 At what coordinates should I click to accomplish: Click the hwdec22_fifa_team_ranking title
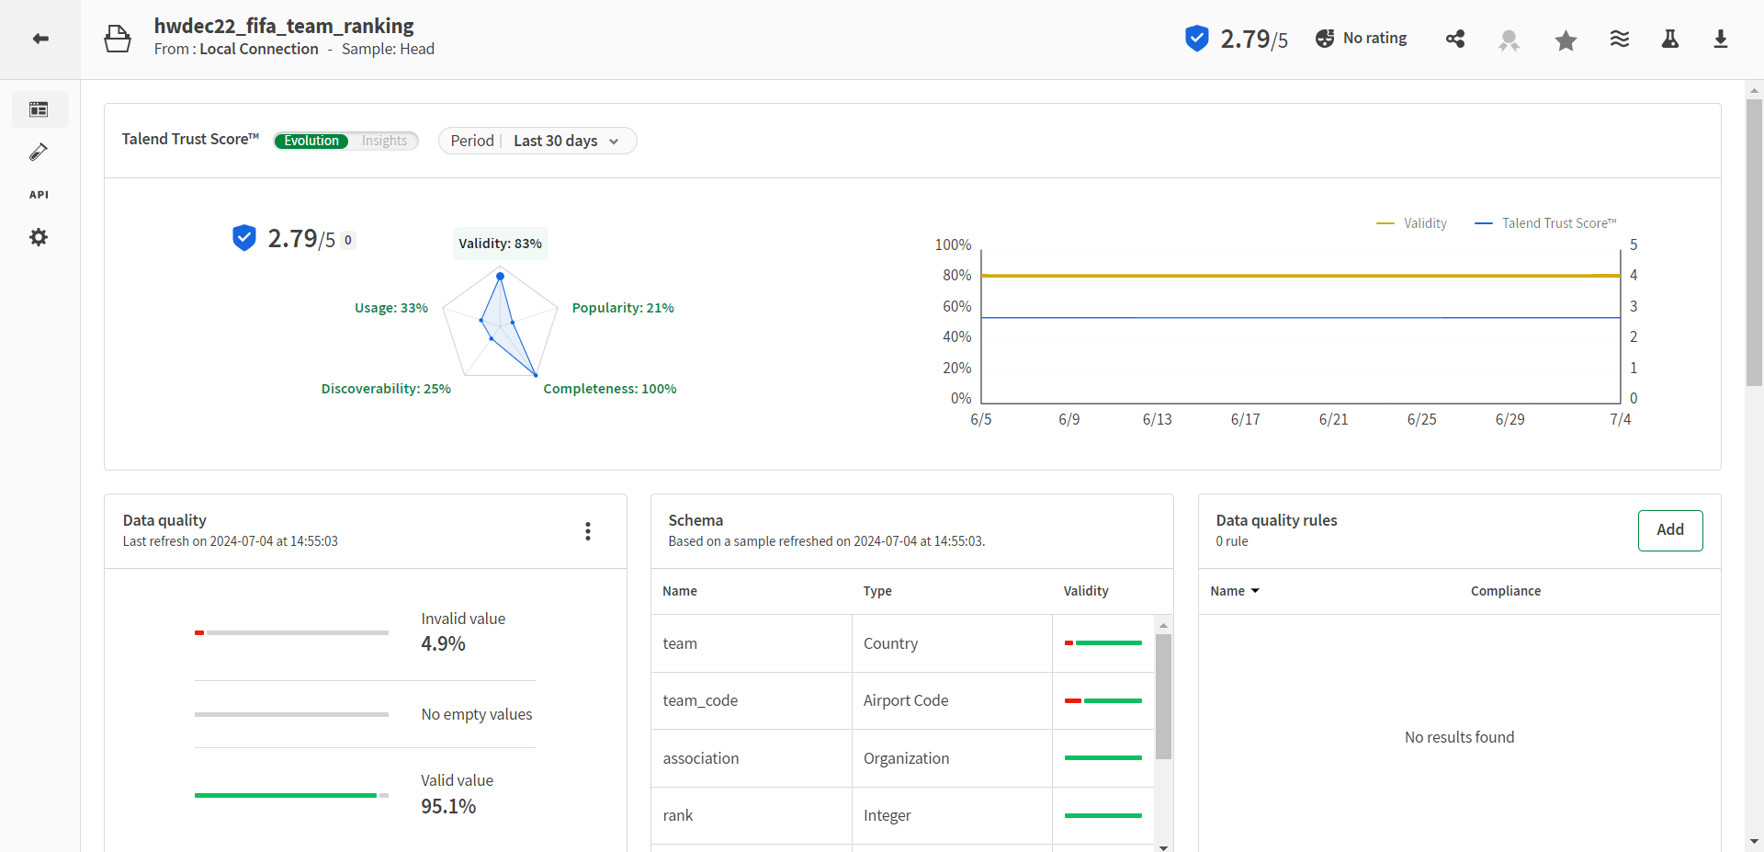pos(284,26)
